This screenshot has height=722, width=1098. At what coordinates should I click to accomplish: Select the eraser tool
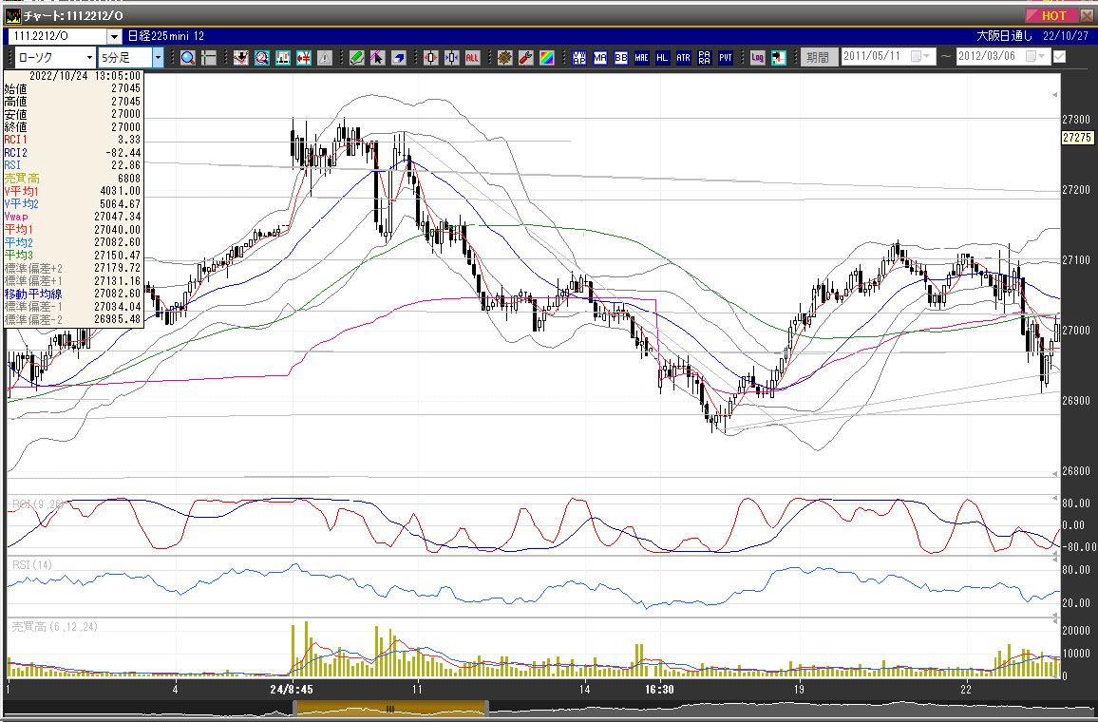point(398,57)
